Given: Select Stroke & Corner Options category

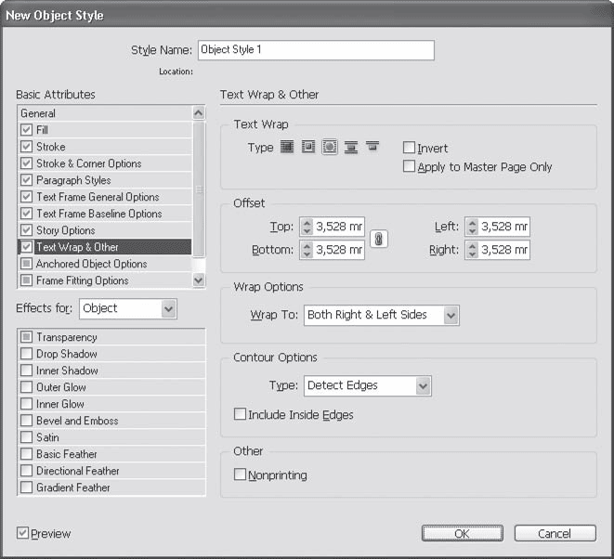Looking at the screenshot, I should pyautogui.click(x=88, y=163).
